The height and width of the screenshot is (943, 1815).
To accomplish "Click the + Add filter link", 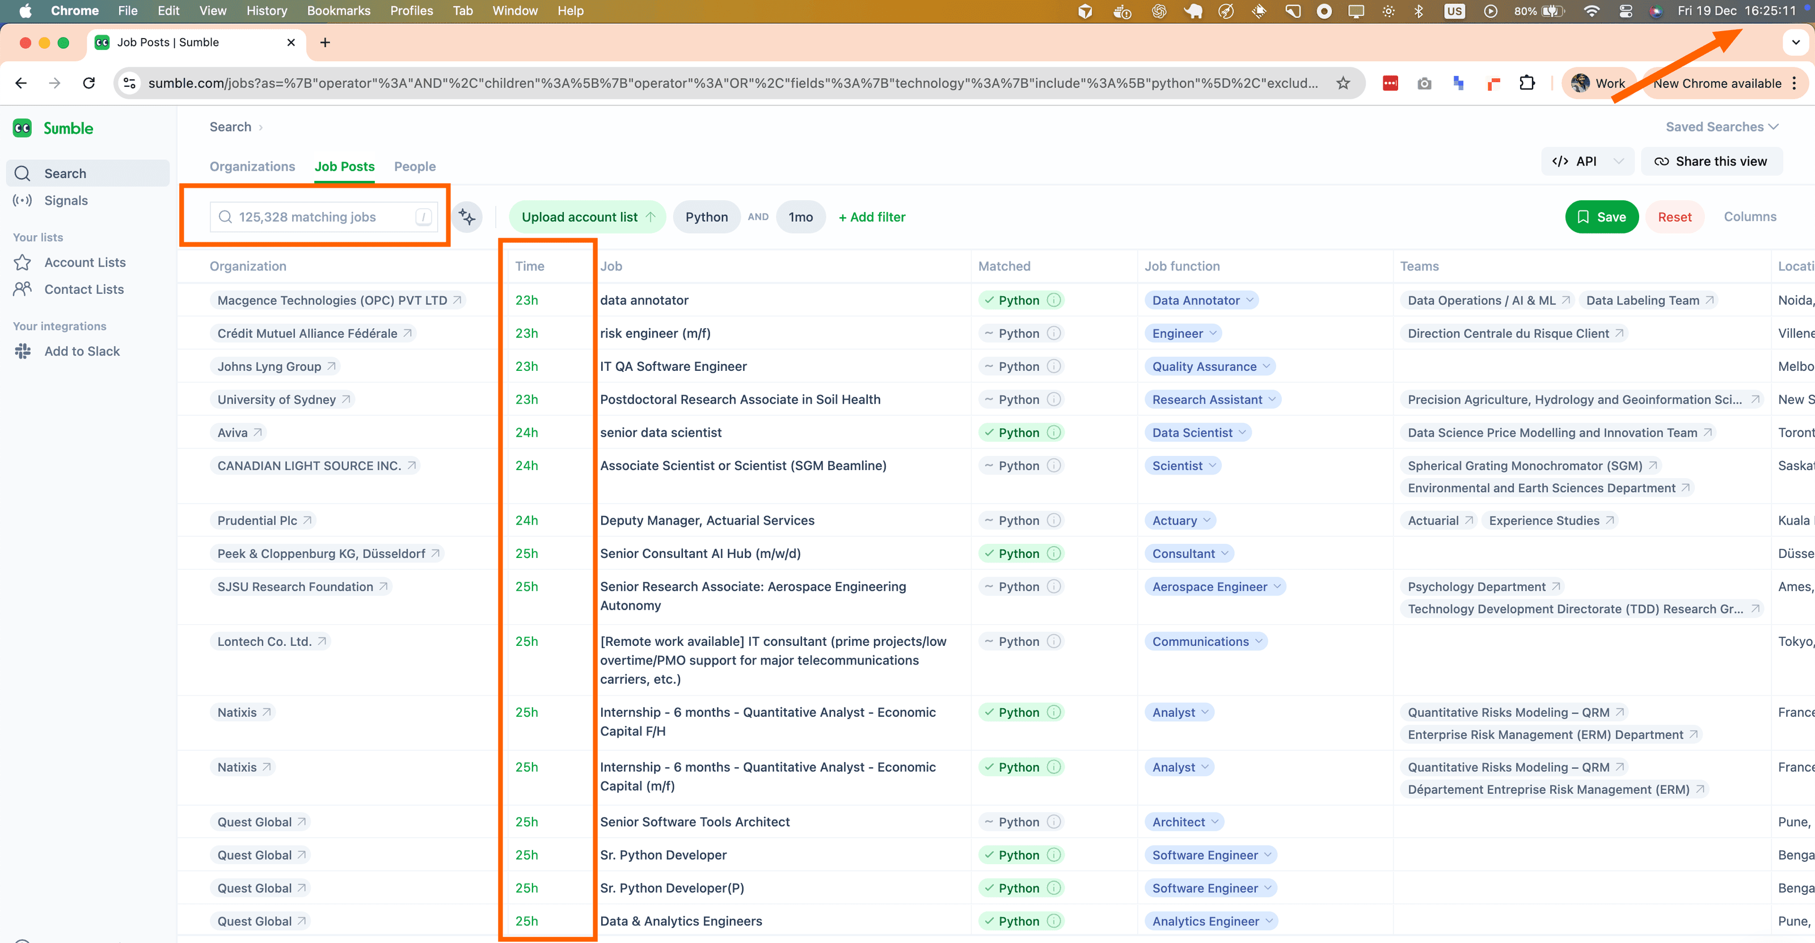I will pos(872,217).
